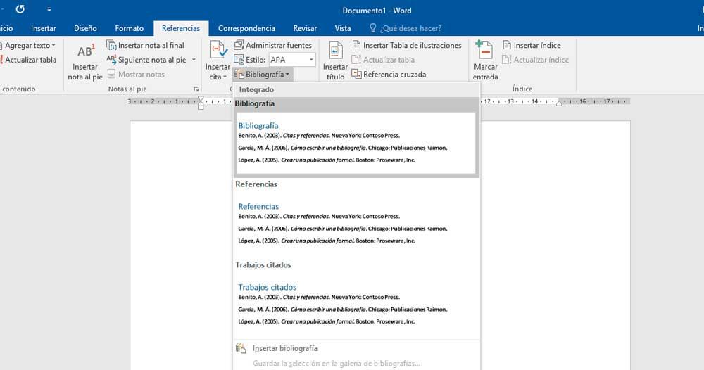
Task: Click the Documento1 - Word title text
Action: 377,11
